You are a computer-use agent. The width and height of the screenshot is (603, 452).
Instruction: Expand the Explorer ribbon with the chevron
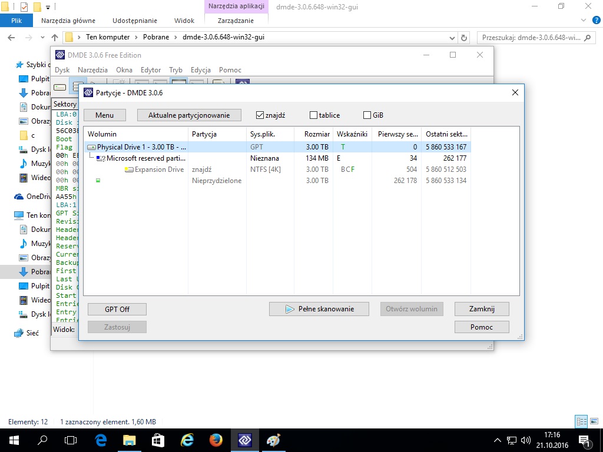coord(584,20)
